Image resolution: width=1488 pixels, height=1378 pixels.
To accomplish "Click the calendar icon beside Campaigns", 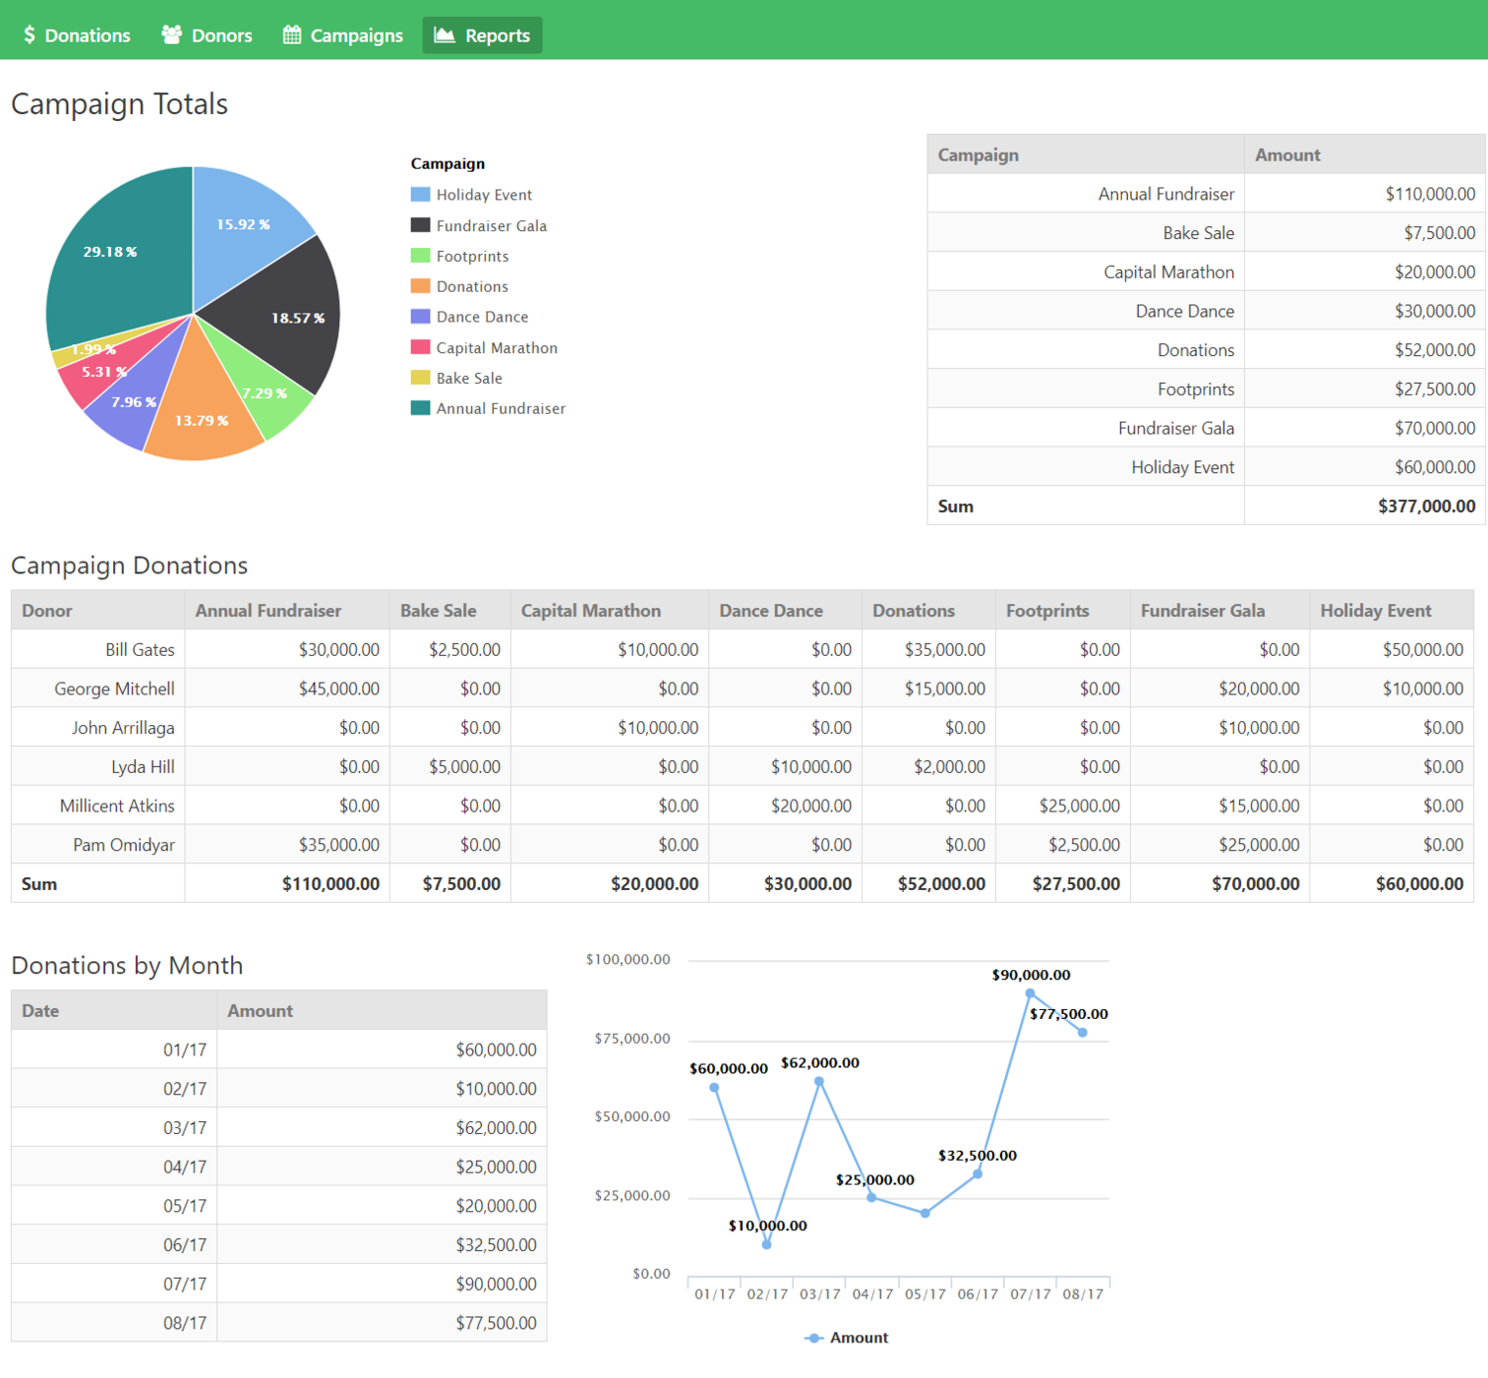I will (291, 33).
